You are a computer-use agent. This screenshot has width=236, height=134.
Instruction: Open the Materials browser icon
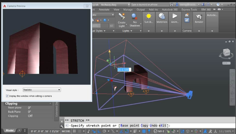162,16
